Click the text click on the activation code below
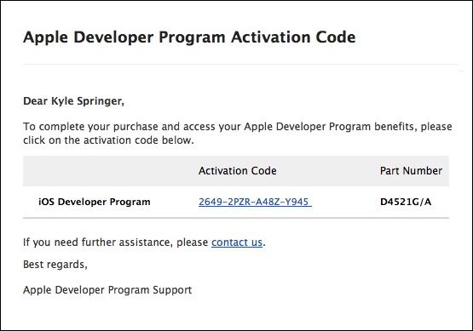The image size is (473, 331). click(108, 140)
